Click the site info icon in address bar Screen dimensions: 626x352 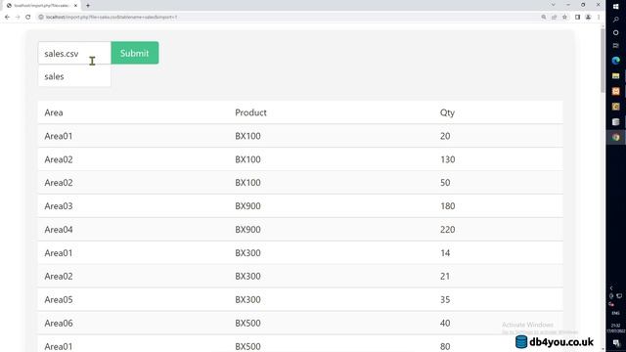tap(41, 18)
